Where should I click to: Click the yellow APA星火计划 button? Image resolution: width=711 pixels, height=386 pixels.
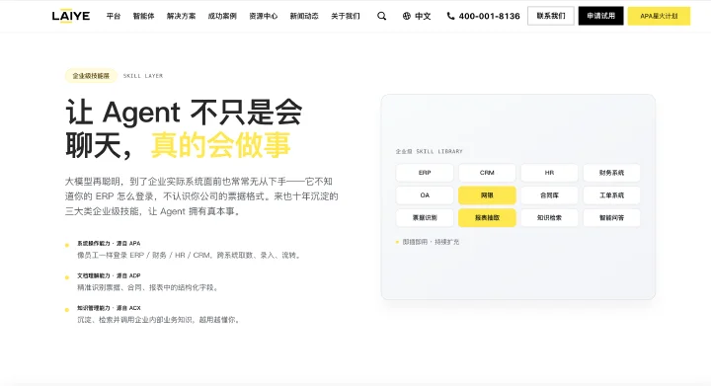coord(659,16)
